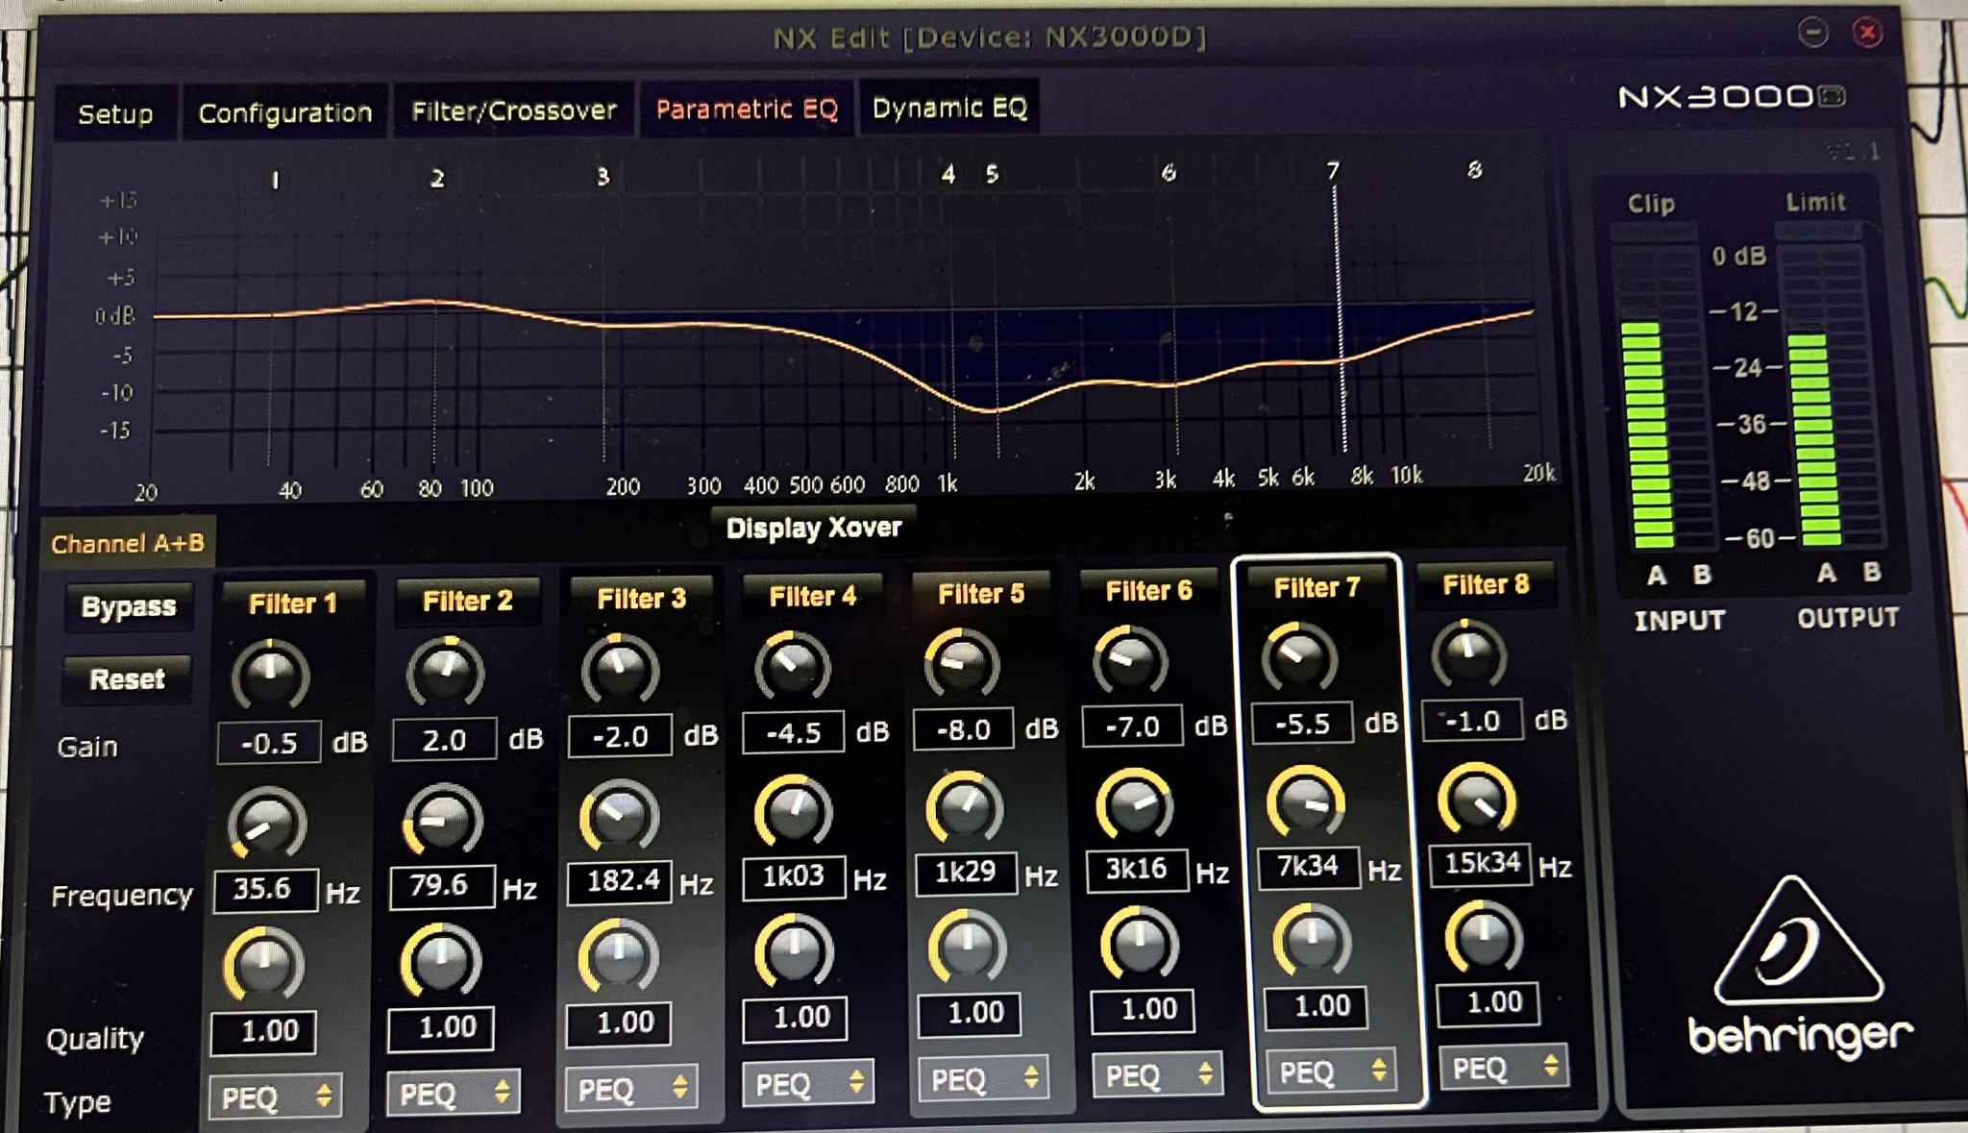This screenshot has height=1133, width=1968.
Task: Switch to the Configuration tab
Action: point(284,112)
